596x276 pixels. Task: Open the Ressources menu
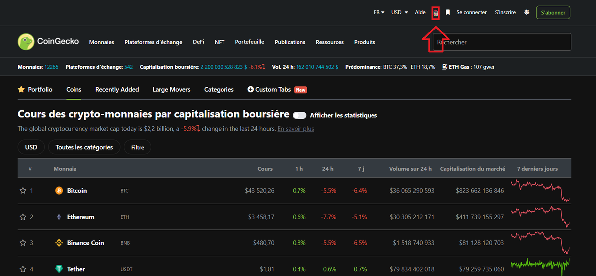pyautogui.click(x=330, y=42)
